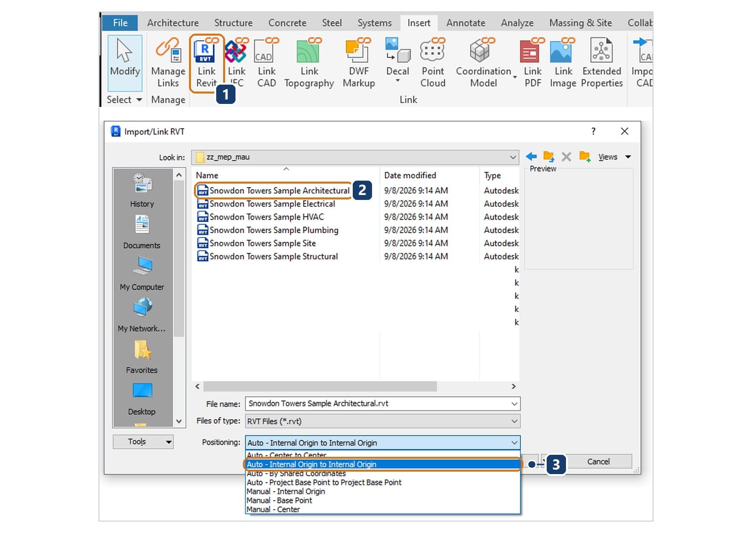752x533 pixels.
Task: Click the Link Revit tool
Action: coord(206,63)
